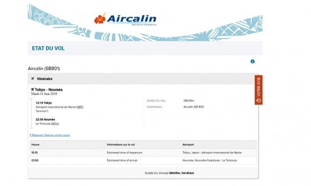
Task: Click Estimated time of departure cell
Action: tap(124, 153)
